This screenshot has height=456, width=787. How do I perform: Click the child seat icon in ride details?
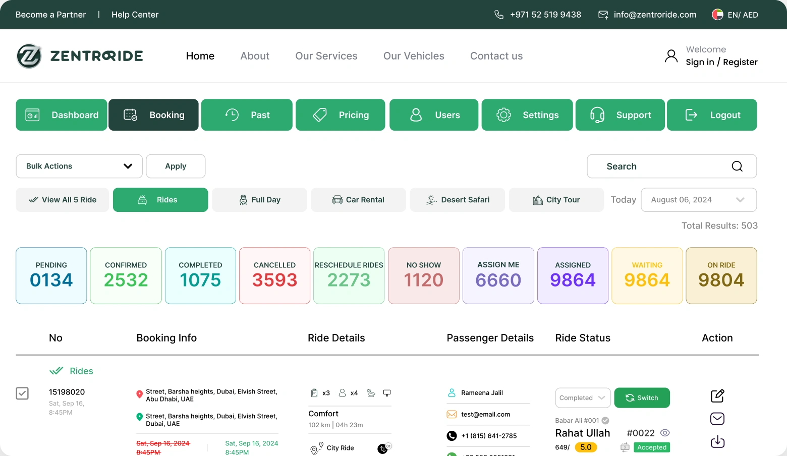pos(371,393)
